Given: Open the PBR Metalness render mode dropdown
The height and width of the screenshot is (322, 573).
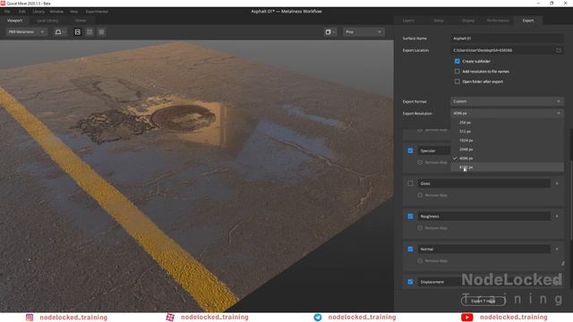Looking at the screenshot, I should point(26,32).
